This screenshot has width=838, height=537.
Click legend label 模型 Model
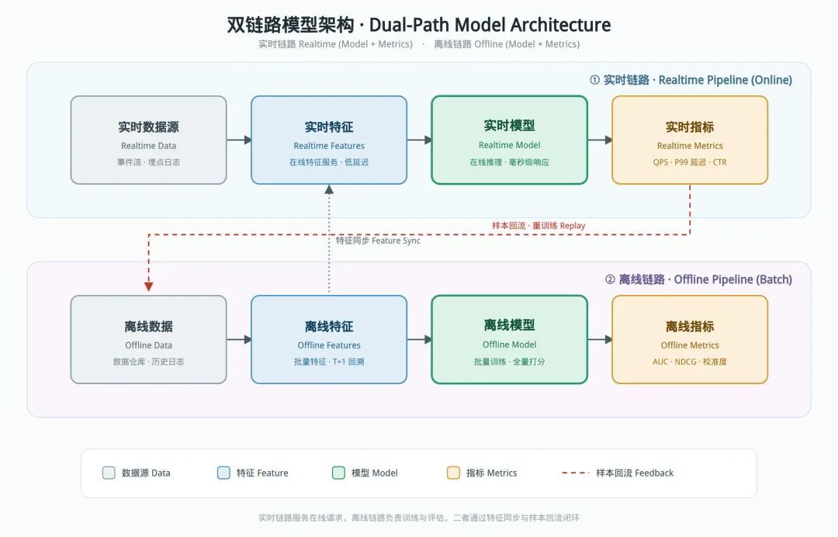pos(375,473)
